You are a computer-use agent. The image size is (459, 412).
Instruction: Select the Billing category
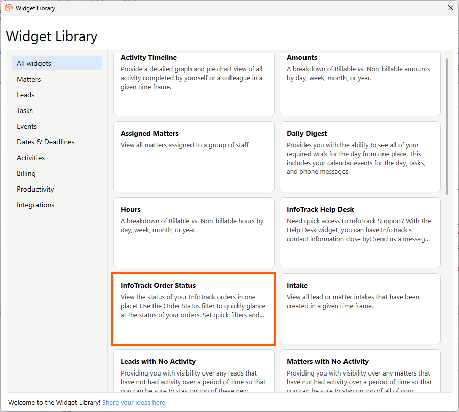[26, 173]
